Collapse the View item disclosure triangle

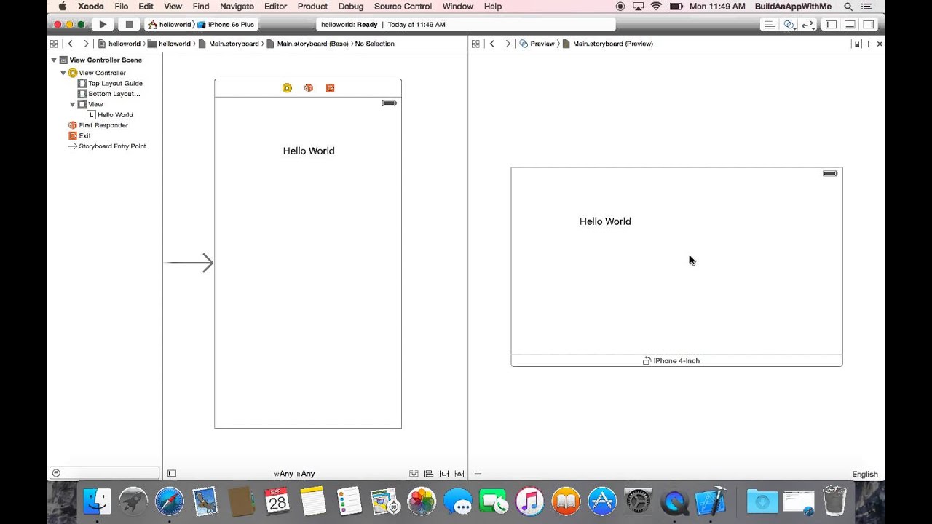[x=73, y=104]
